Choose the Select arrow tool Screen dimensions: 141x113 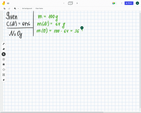4,54
